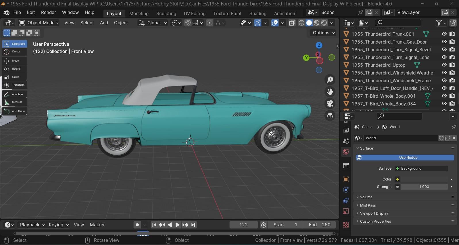Open the Texture properties checker icon
The width and height of the screenshot is (459, 245).
[x=346, y=225]
